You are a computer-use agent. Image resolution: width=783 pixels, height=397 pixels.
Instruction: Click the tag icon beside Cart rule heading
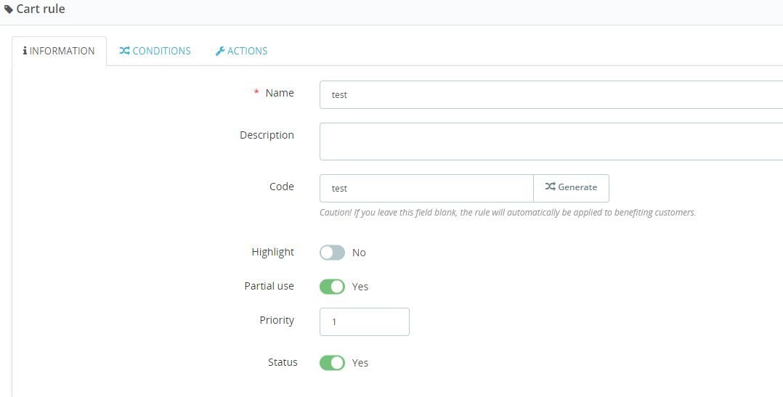[9, 9]
